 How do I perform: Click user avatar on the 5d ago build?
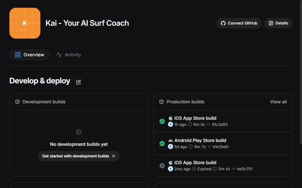171,147
